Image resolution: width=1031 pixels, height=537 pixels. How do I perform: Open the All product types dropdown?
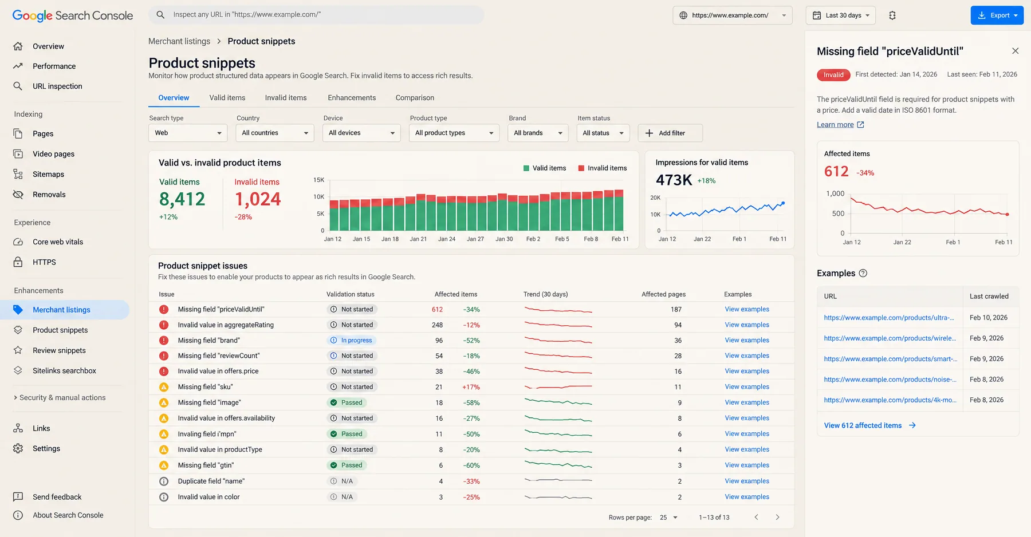tap(454, 133)
